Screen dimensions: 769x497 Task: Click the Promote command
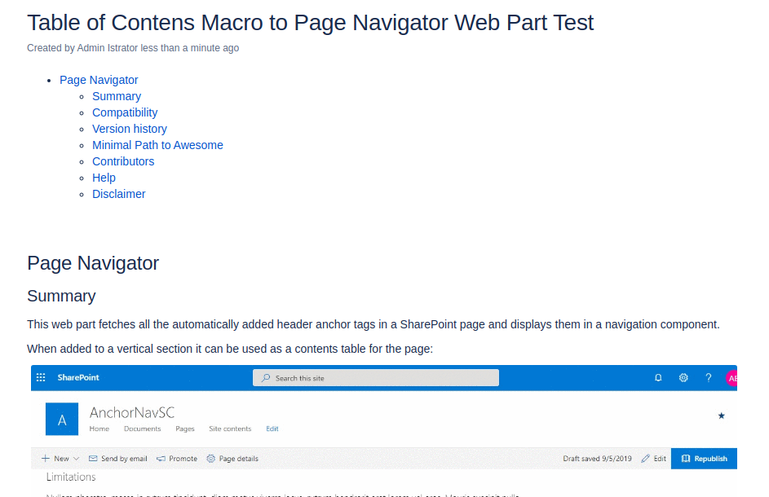click(x=177, y=459)
